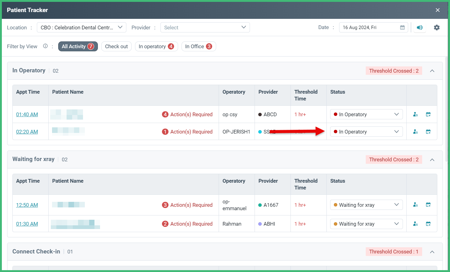Collapse the In Operatory section
The width and height of the screenshot is (450, 272).
[432, 70]
